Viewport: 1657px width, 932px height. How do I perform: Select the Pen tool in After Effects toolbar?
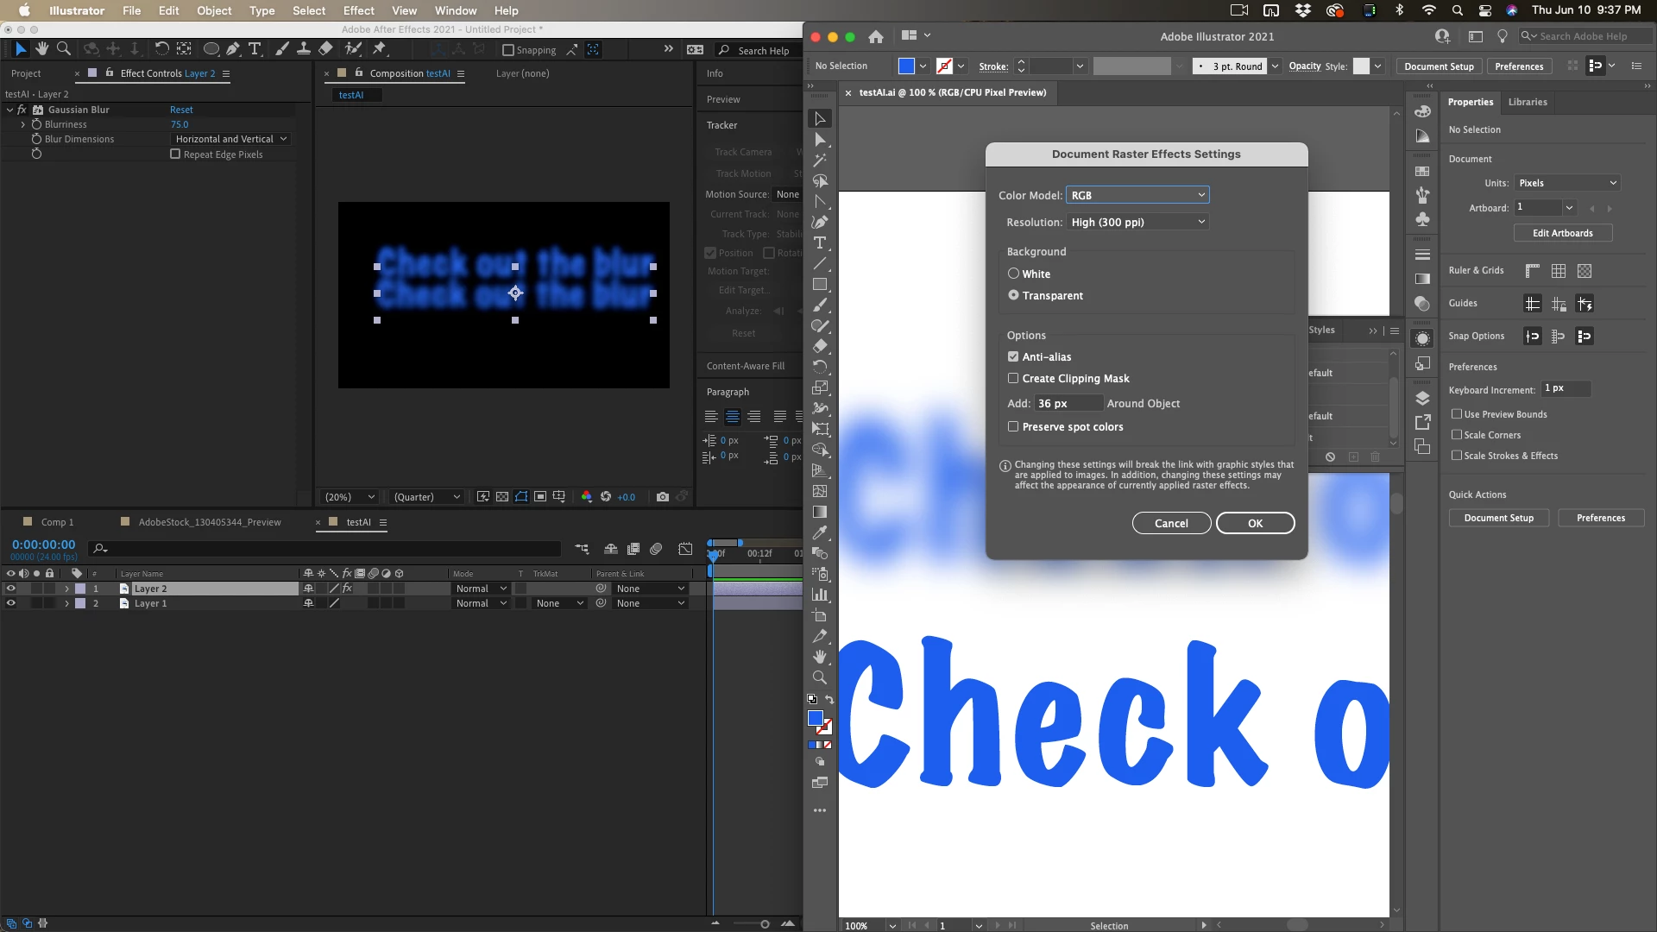point(233,49)
